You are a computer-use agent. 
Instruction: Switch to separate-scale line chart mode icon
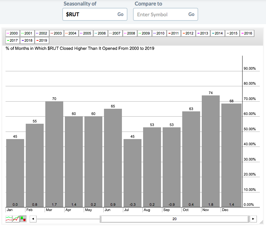(x=9, y=219)
